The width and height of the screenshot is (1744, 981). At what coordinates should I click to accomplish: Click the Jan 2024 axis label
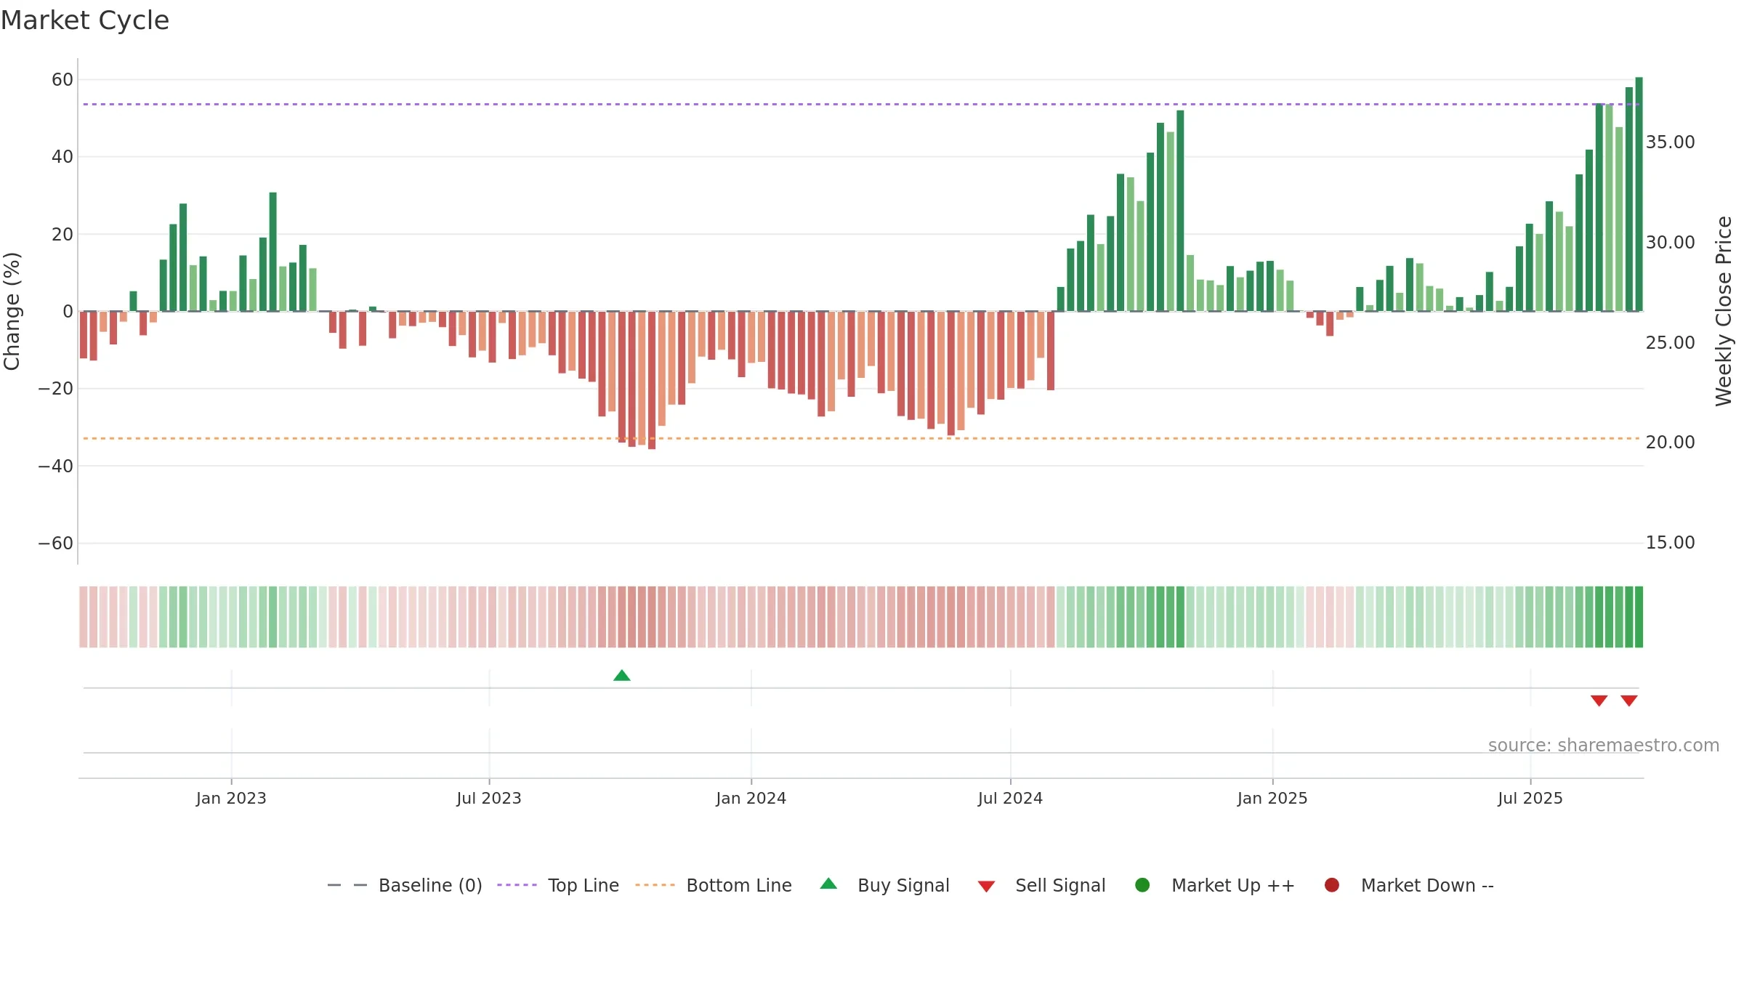pyautogui.click(x=751, y=799)
